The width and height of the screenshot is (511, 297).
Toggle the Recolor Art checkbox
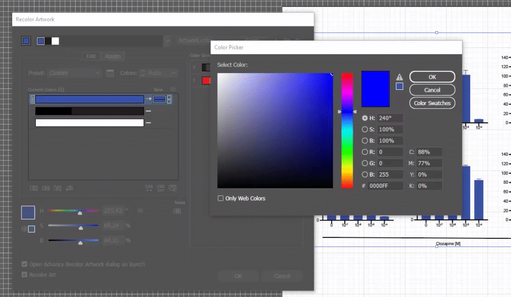(25, 275)
